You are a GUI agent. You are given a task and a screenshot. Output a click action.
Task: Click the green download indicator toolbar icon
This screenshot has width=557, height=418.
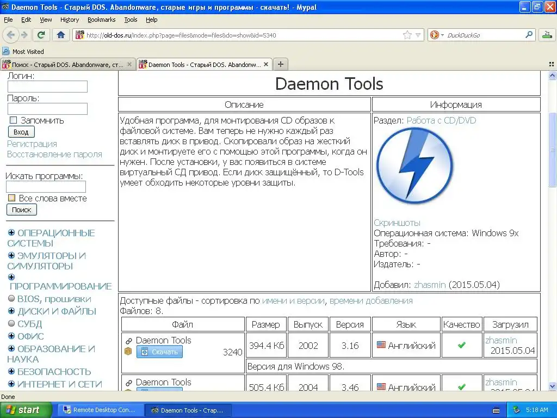547,35
